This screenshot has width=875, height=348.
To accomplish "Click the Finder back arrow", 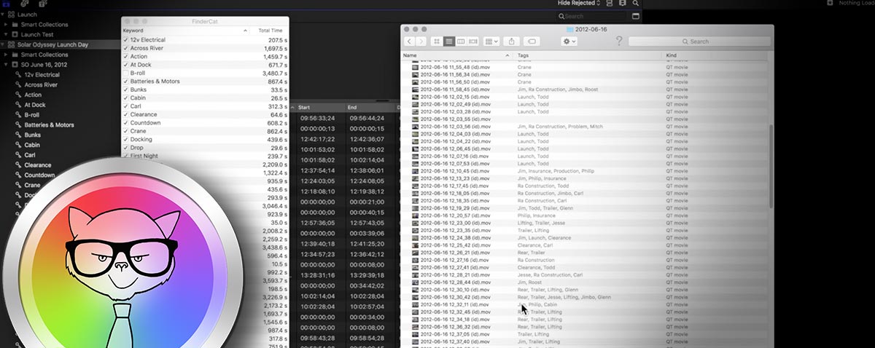I will coord(410,41).
